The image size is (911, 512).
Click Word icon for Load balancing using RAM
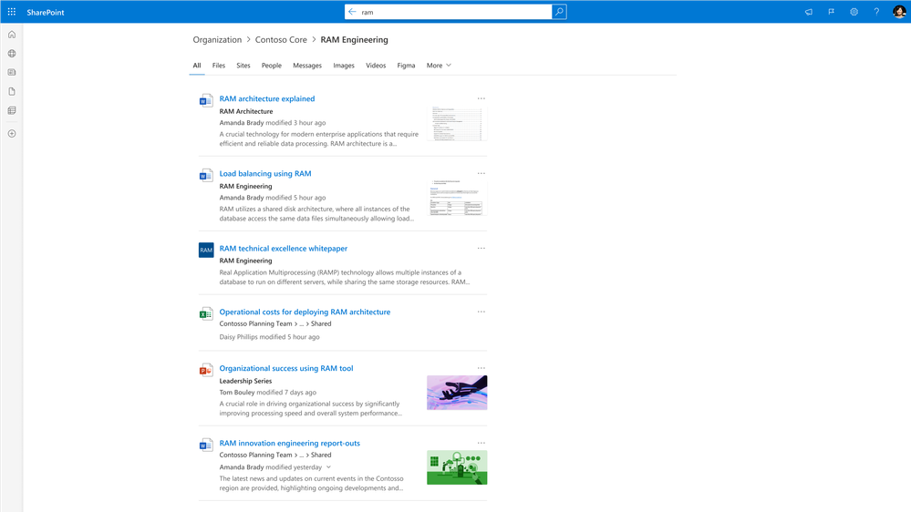click(x=206, y=175)
